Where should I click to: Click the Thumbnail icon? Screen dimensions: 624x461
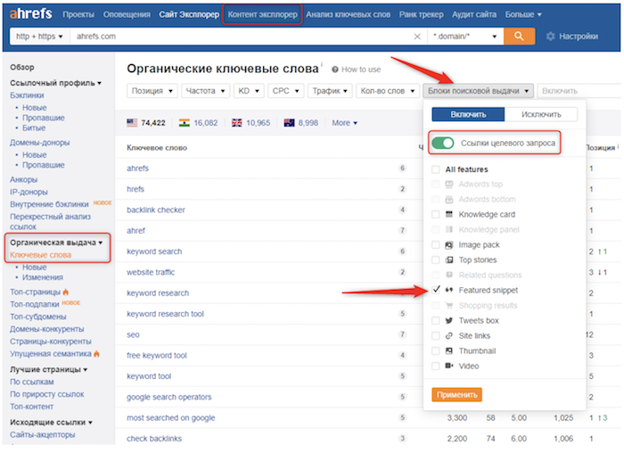pyautogui.click(x=449, y=350)
